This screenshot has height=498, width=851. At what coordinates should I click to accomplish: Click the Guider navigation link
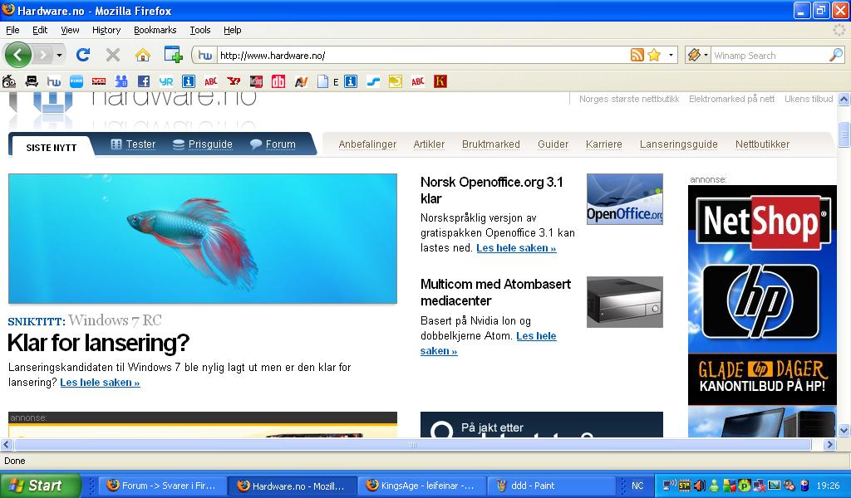coord(553,144)
